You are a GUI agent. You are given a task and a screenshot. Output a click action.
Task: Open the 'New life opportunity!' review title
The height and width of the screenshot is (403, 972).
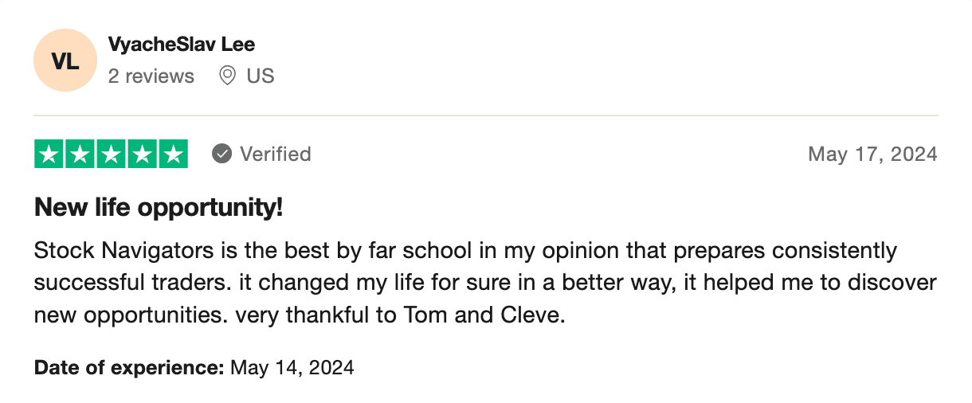(x=159, y=209)
